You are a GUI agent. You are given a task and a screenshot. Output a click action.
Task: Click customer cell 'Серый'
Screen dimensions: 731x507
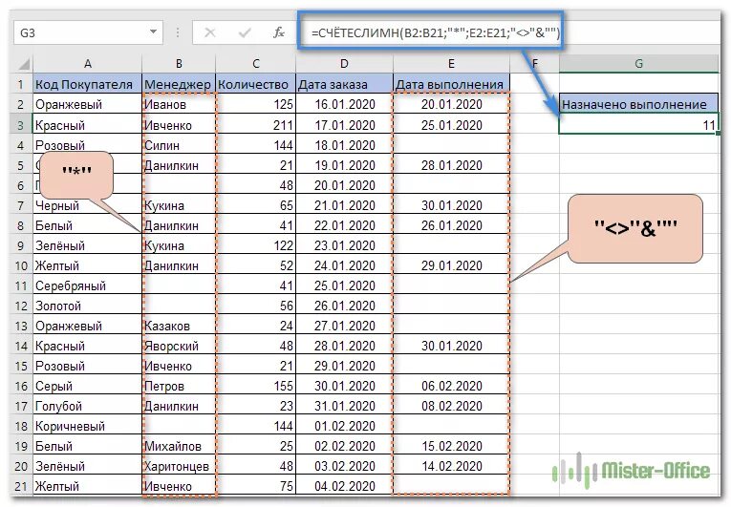pyautogui.click(x=87, y=386)
